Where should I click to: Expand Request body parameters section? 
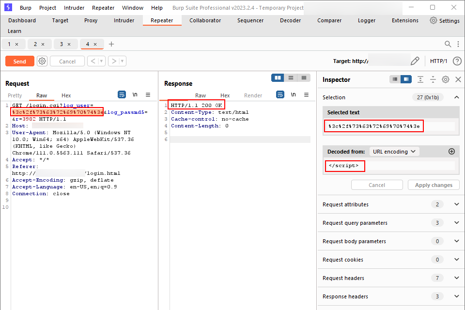pyautogui.click(x=457, y=241)
